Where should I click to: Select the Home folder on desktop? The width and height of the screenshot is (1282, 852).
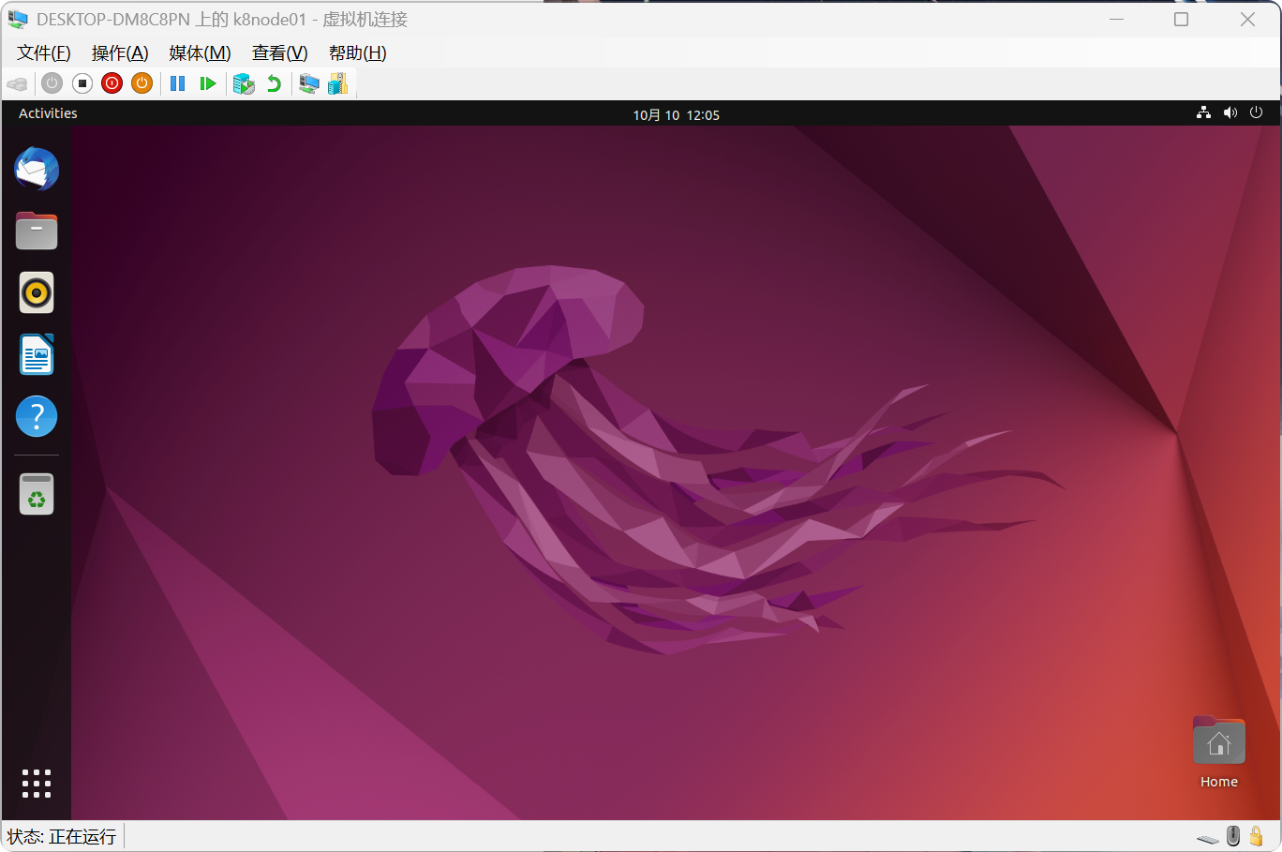[x=1218, y=753]
